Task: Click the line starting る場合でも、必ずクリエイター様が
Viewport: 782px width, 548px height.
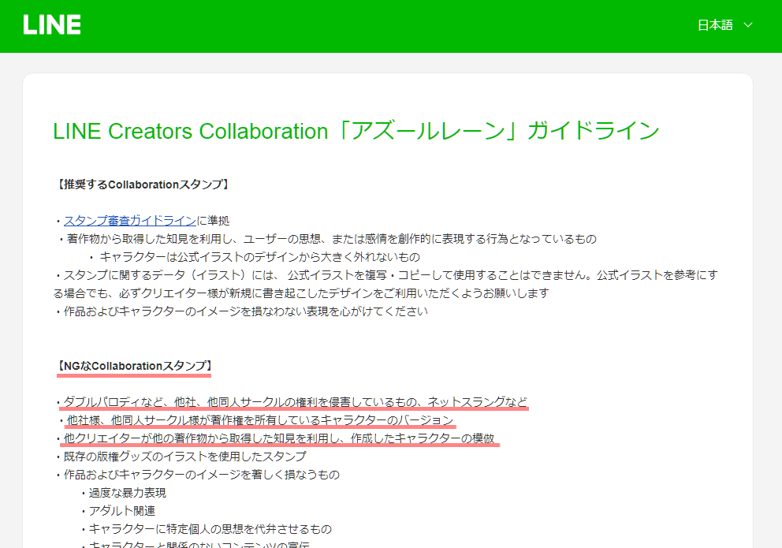Action: tap(301, 293)
